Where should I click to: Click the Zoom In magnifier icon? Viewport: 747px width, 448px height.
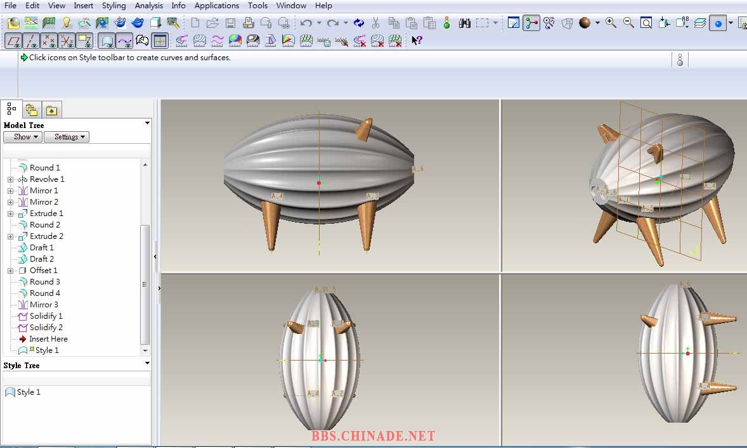[611, 23]
